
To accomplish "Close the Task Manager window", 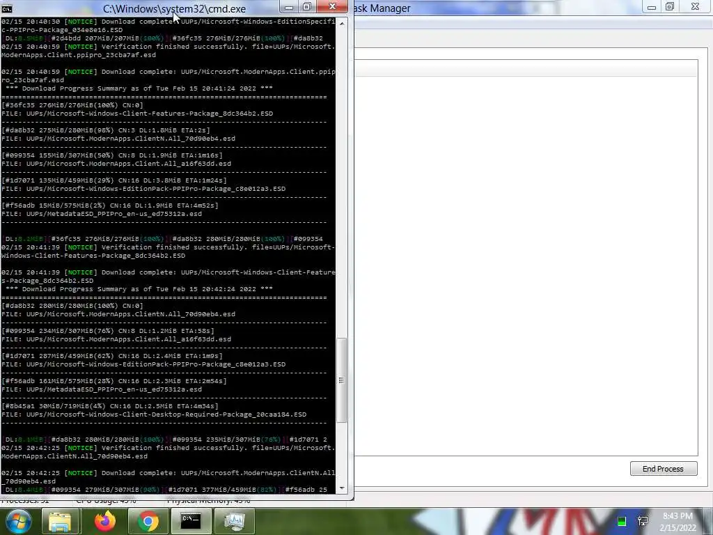I will [x=696, y=7].
